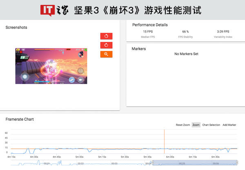
Task: Open the game screenshot thumbnail
Action: (x=51, y=66)
